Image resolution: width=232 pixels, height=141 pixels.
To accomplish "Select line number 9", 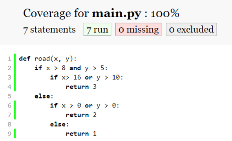I will [x=9, y=134].
